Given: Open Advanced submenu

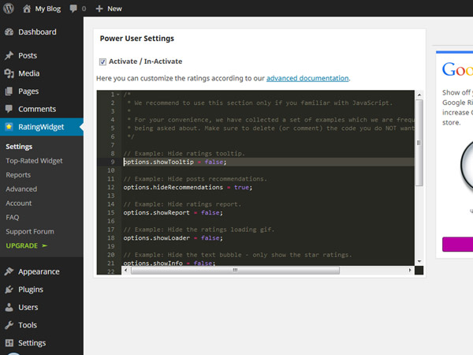Looking at the screenshot, I should click(x=21, y=189).
